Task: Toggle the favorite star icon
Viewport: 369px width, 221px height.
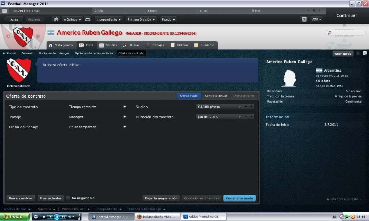Action: point(358,53)
